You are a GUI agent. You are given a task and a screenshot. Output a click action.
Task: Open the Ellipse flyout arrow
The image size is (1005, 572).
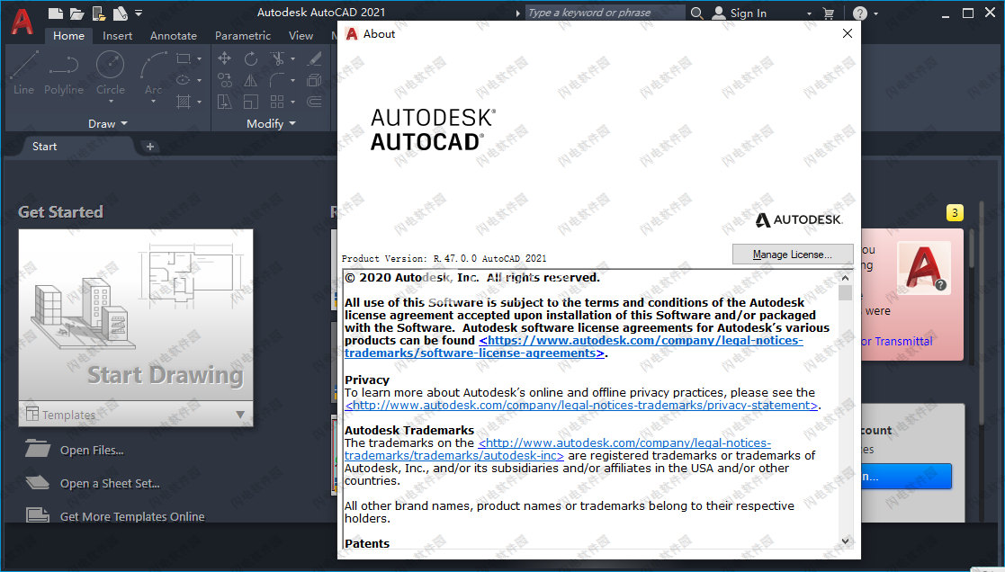click(200, 80)
